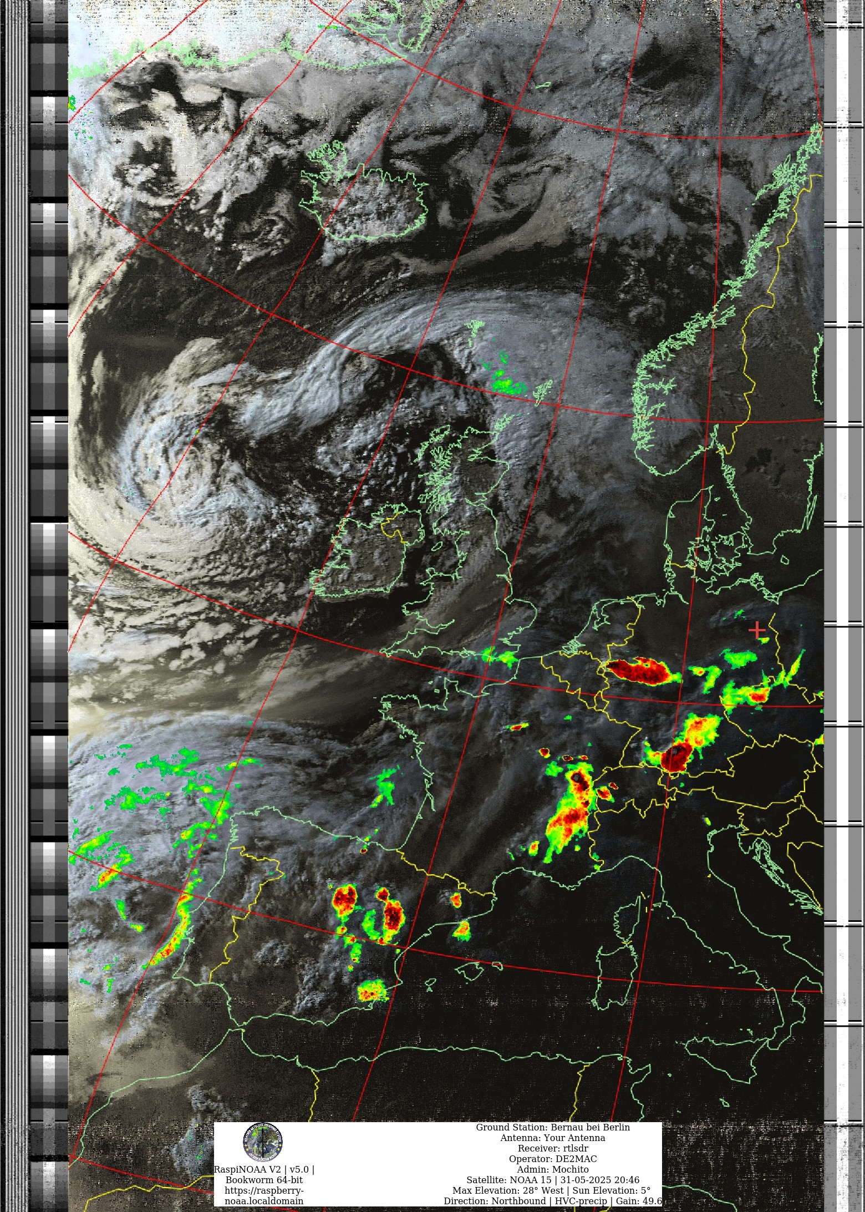Viewport: 865px width, 1212px height.
Task: Select the 'Admin: Mochito' line
Action: click(553, 1169)
